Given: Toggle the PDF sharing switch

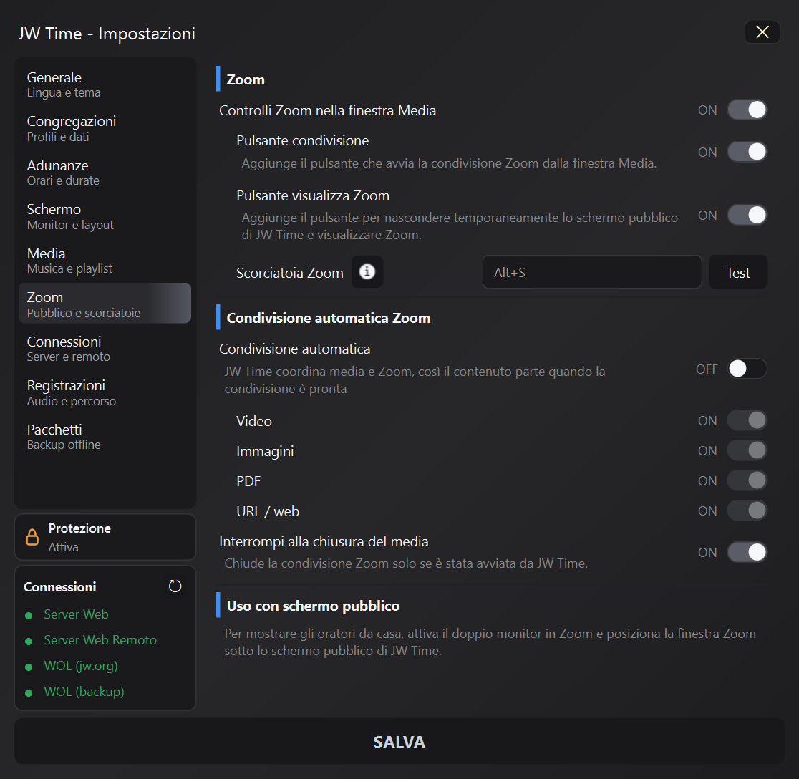Looking at the screenshot, I should pos(747,480).
